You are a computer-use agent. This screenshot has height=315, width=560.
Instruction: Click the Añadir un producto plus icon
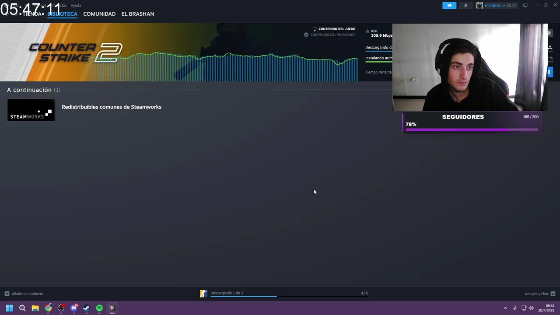pos(7,294)
